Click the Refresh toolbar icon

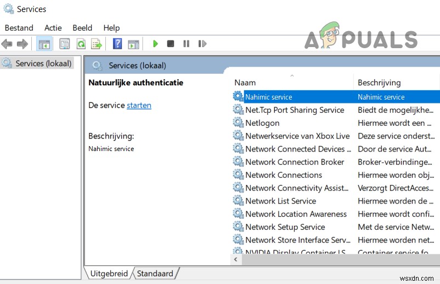tap(81, 44)
